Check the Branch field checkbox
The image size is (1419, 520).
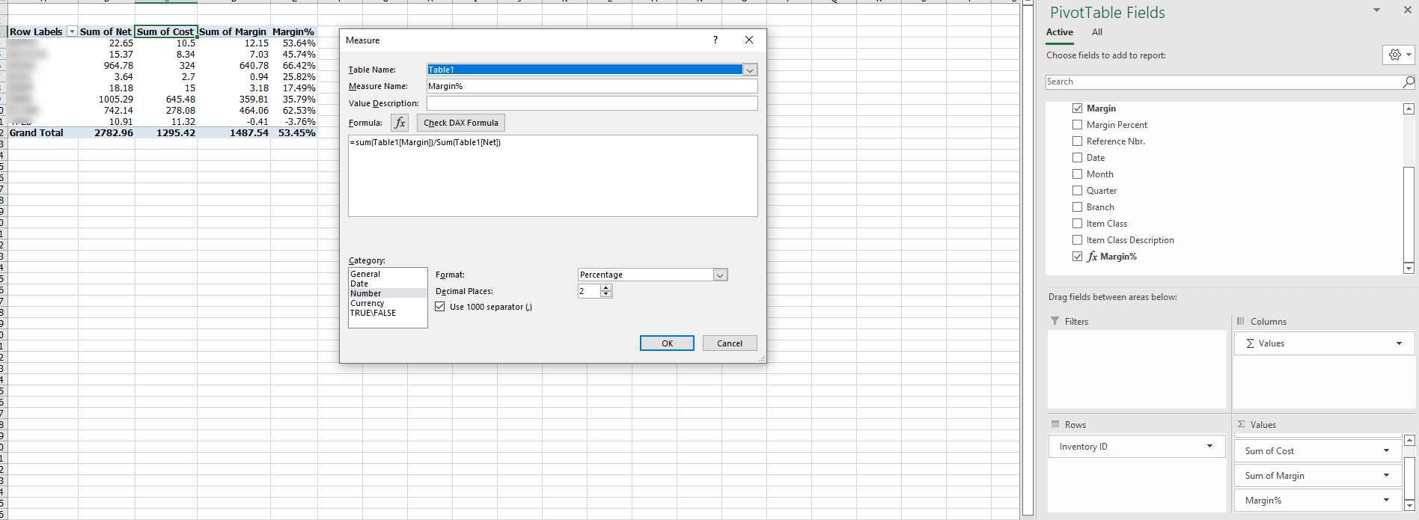(1077, 207)
